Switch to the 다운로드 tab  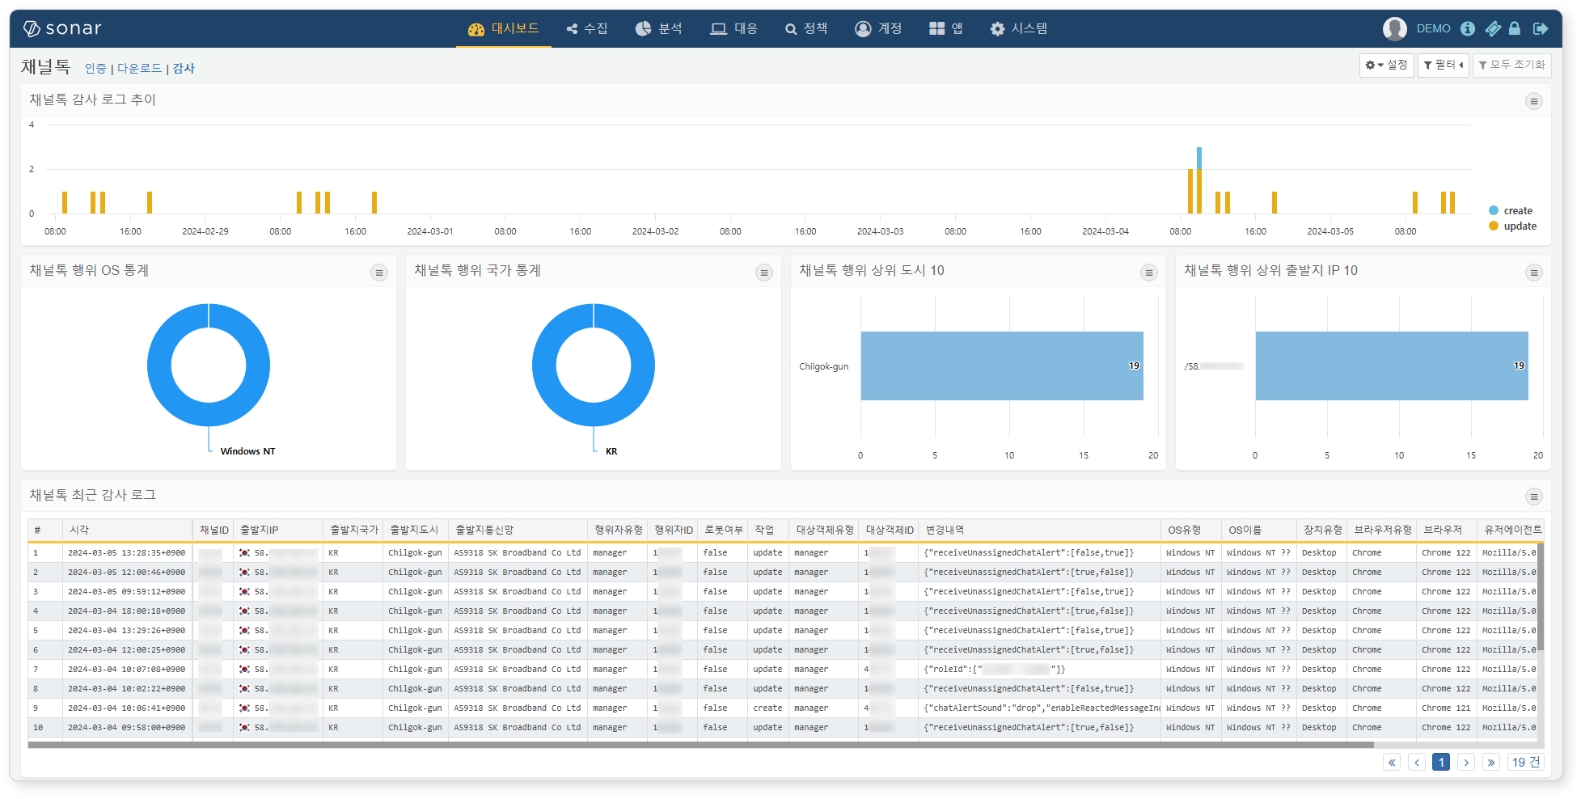click(140, 69)
